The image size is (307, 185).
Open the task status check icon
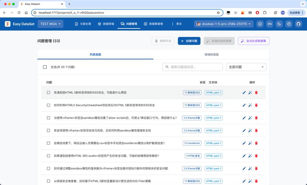coord(260,24)
